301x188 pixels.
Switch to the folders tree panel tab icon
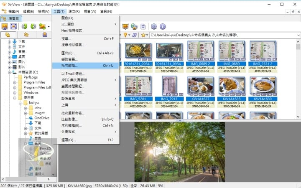click(8, 35)
